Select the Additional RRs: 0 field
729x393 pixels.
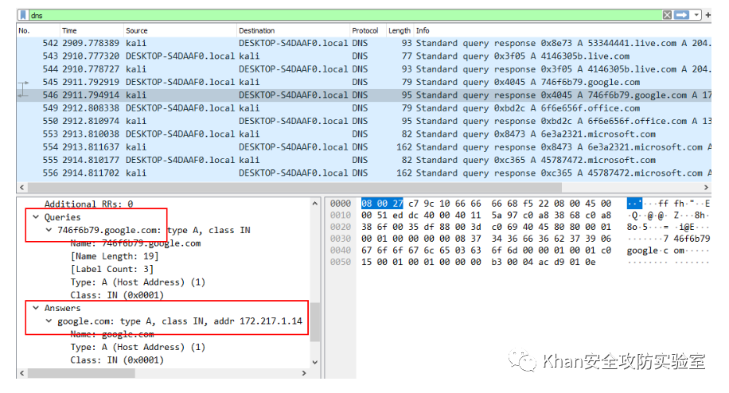(88, 204)
